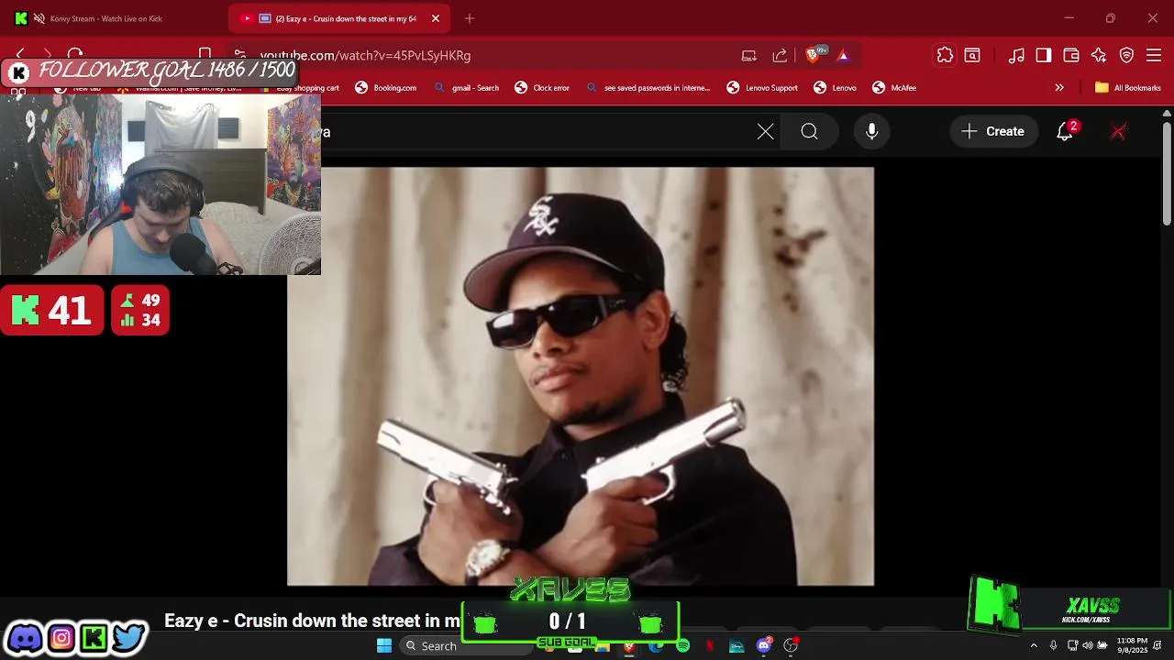
Task: Open the Brave extensions puzzle icon
Action: pos(945,55)
